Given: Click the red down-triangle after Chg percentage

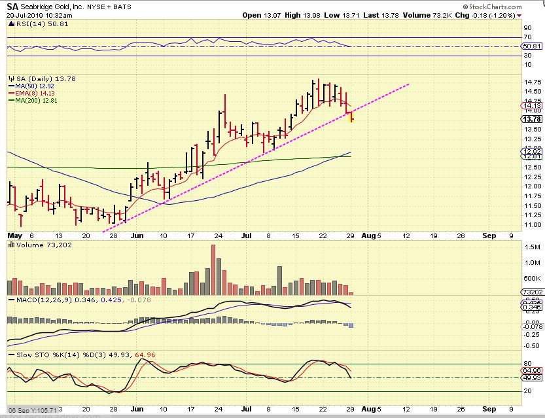Looking at the screenshot, I should 519,16.
